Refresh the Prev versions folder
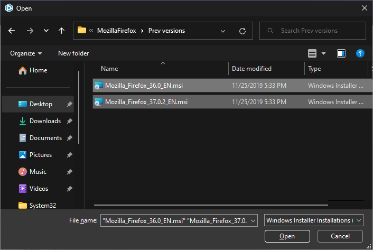The height and width of the screenshot is (250, 373). click(x=242, y=31)
